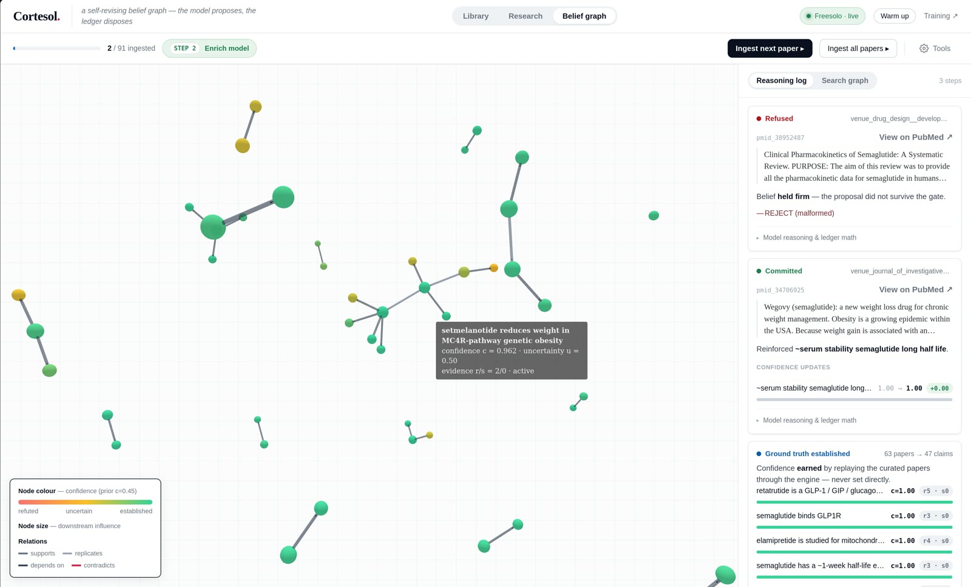Click the REJECT (malformed) text
971x587 pixels.
coord(795,213)
